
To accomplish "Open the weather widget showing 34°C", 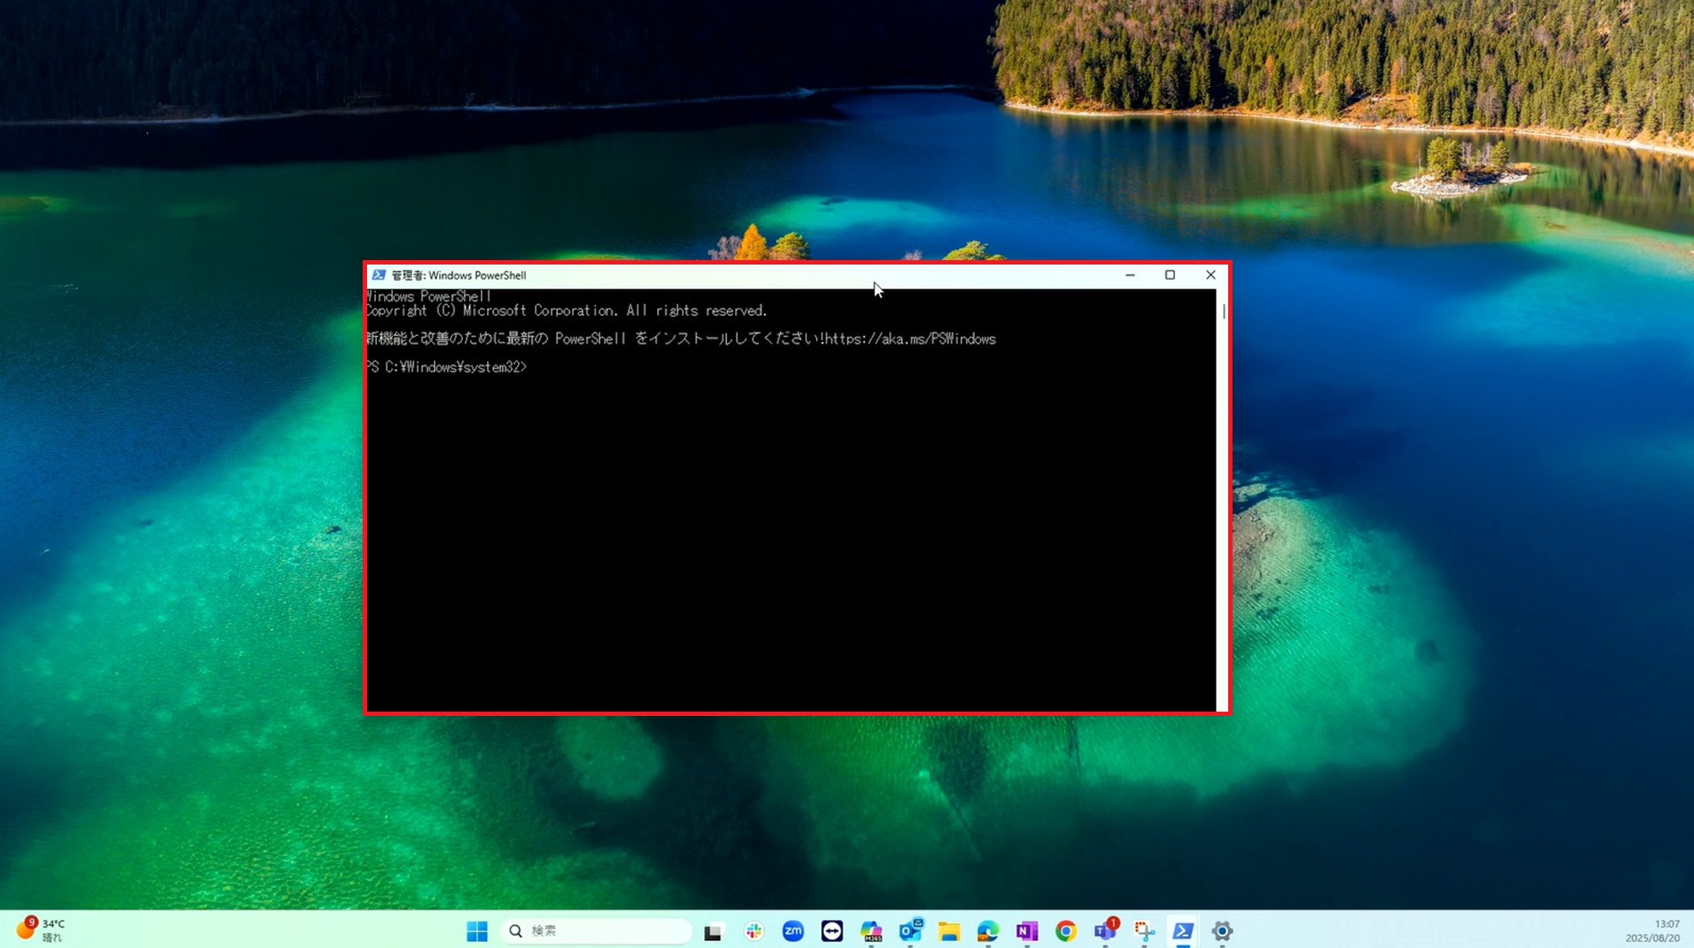I will coord(41,930).
